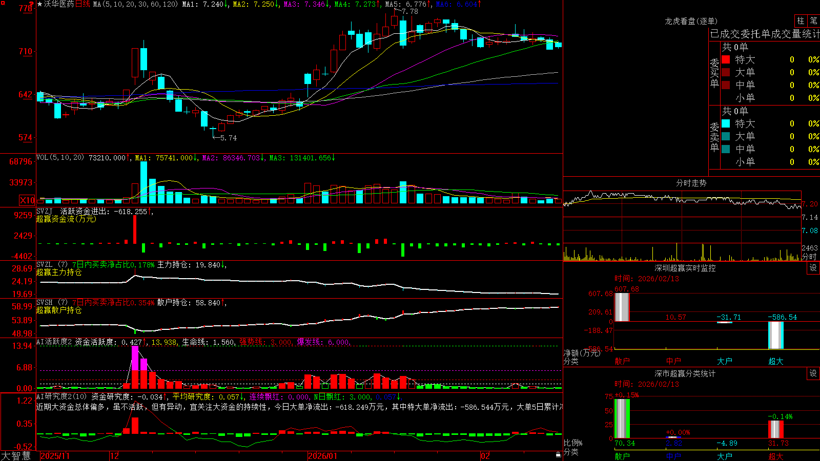Click the AI活跃度2 indicator name
This screenshot has width=820, height=461.
point(54,342)
